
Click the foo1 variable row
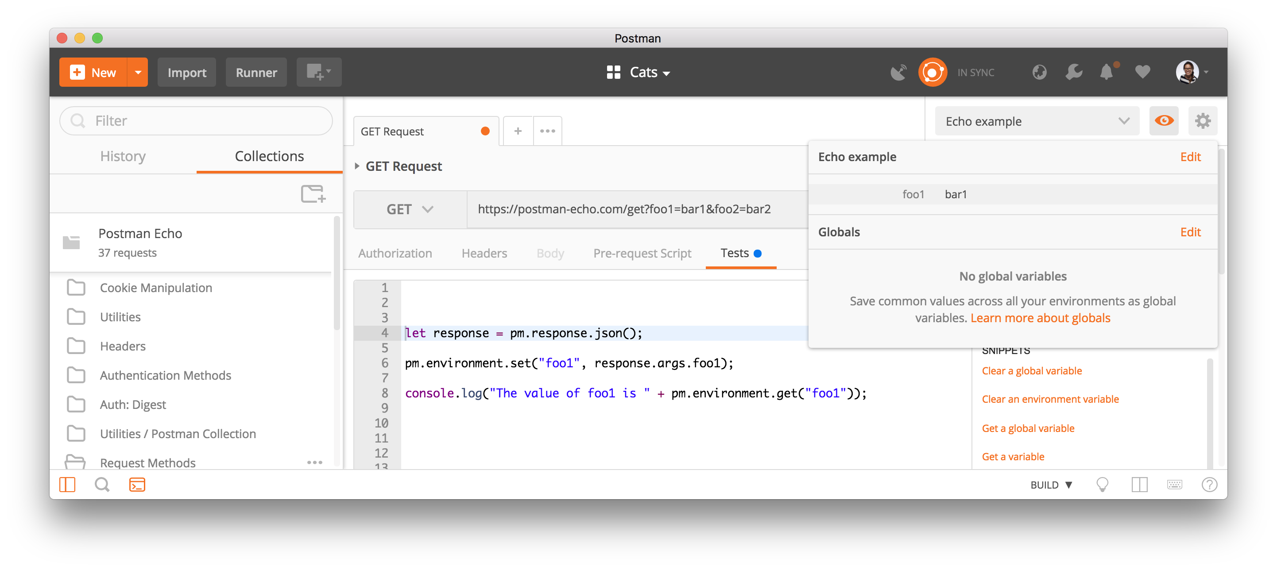(x=1012, y=194)
